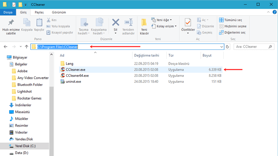The height and width of the screenshot is (156, 278).
Task: Open the Dosya file menu
Action: 8,13
